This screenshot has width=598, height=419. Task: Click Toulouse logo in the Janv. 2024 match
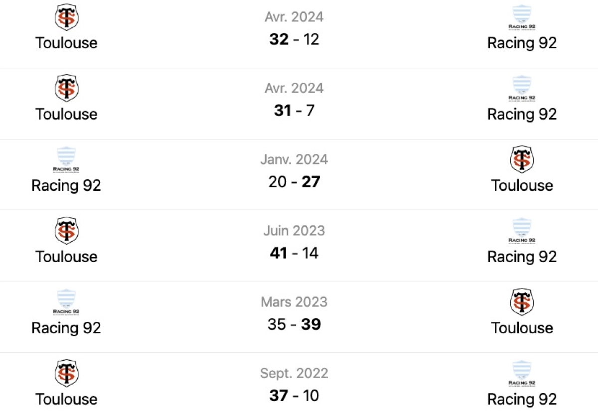pos(522,159)
